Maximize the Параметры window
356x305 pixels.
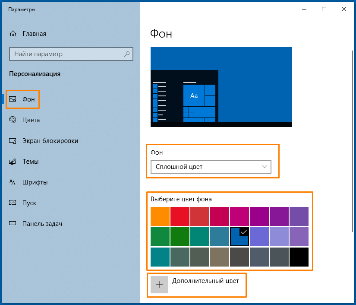324,9
